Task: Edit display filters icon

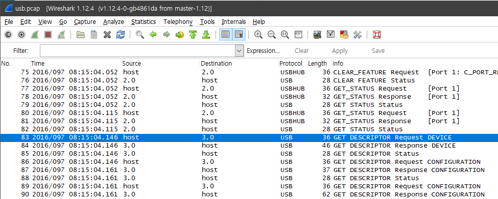Action: pos(330,35)
